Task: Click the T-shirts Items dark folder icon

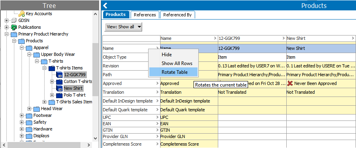Action: (52, 68)
